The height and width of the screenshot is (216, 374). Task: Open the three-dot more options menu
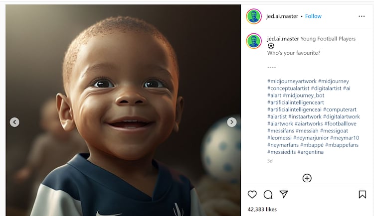coord(362,16)
